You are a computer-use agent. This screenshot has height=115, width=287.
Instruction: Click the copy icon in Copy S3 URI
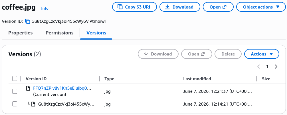[x=120, y=7]
